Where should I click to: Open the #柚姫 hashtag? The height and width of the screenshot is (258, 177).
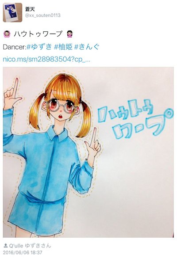[x=63, y=47]
